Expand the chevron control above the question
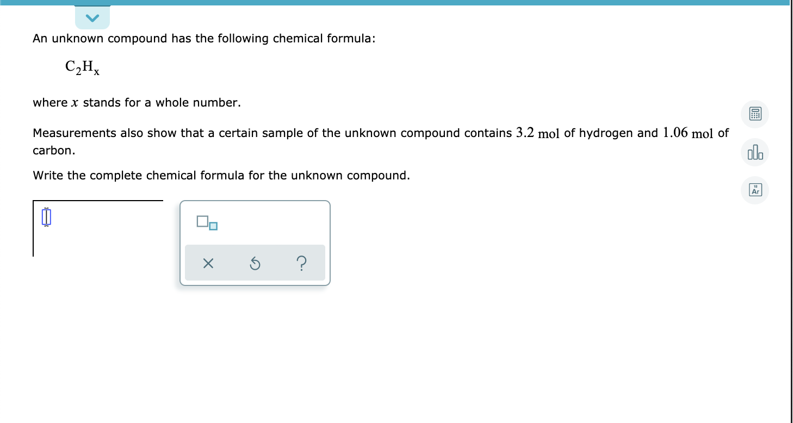793x423 pixels. coord(92,17)
